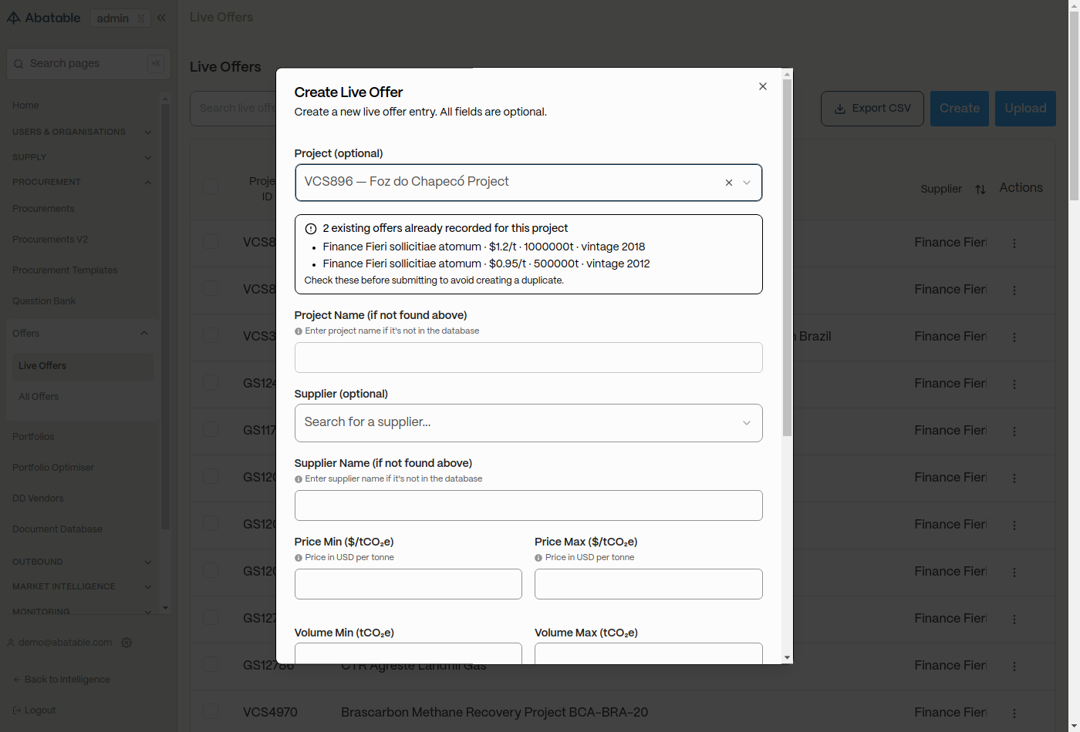Collapse the Procurement section
1080x732 pixels.
tap(81, 182)
